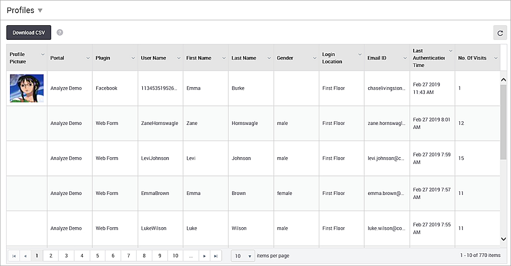Open the items per page dropdown

(243, 256)
